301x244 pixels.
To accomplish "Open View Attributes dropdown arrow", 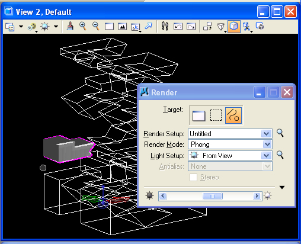I will pyautogui.click(x=21, y=27).
